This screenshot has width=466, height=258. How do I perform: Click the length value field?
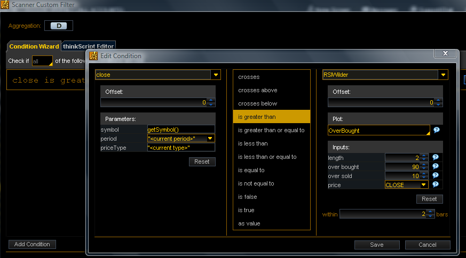pyautogui.click(x=402, y=157)
